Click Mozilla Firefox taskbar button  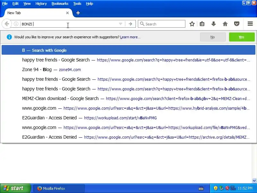click(59, 188)
